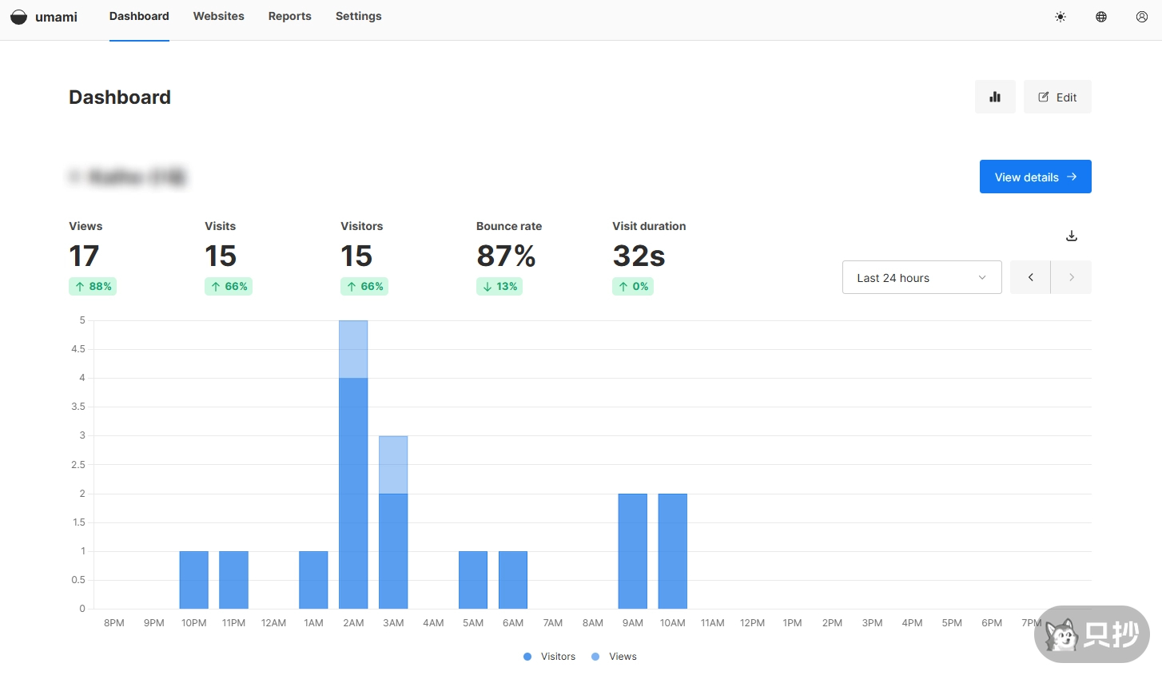Click the View details button

point(1035,177)
